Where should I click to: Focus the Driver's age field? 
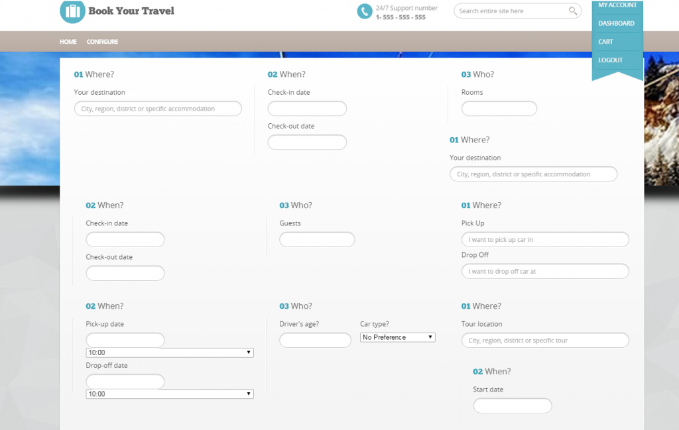[315, 341]
